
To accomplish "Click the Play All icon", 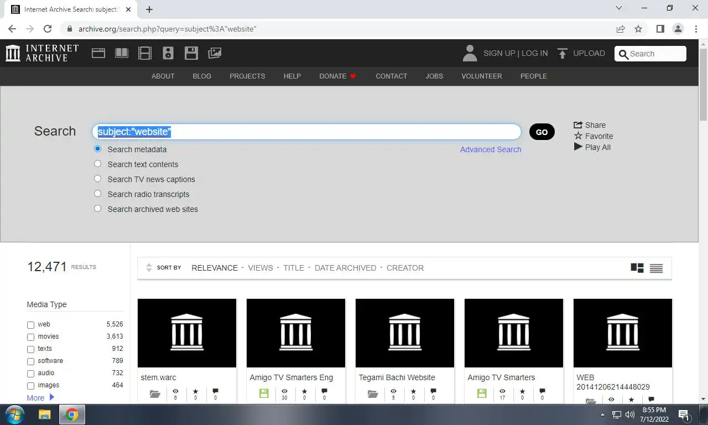I will click(x=592, y=147).
